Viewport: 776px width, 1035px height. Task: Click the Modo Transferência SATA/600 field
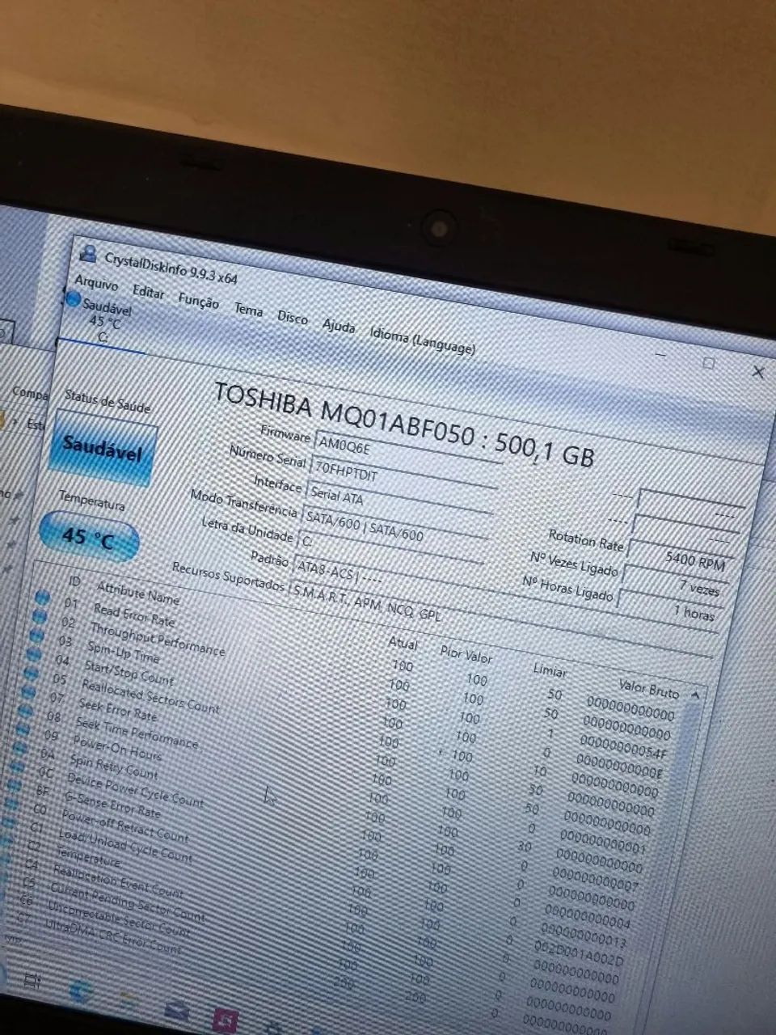394,528
